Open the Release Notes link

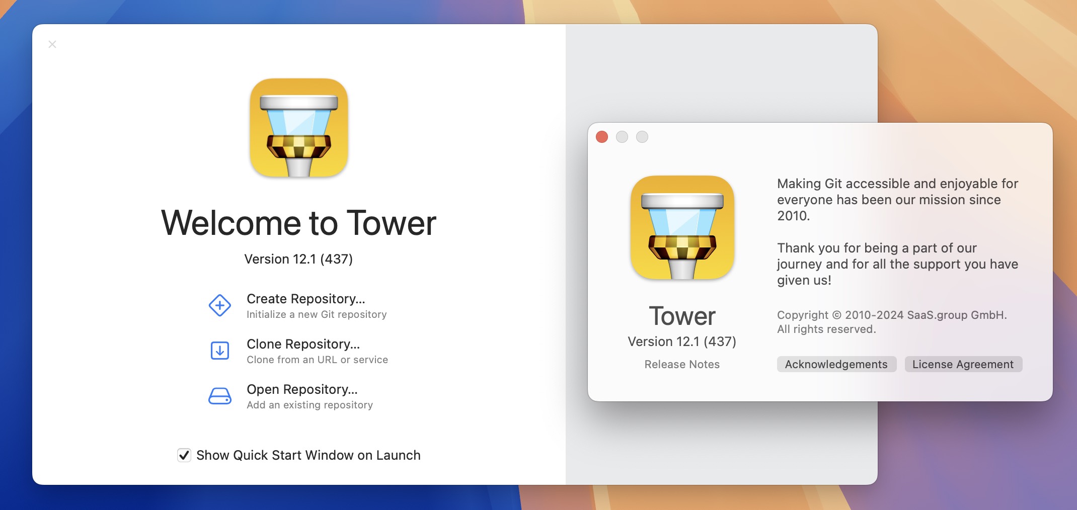682,364
